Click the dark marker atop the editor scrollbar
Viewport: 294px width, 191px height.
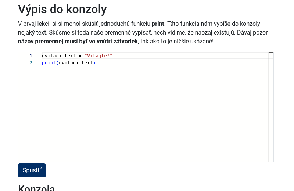point(271,53)
